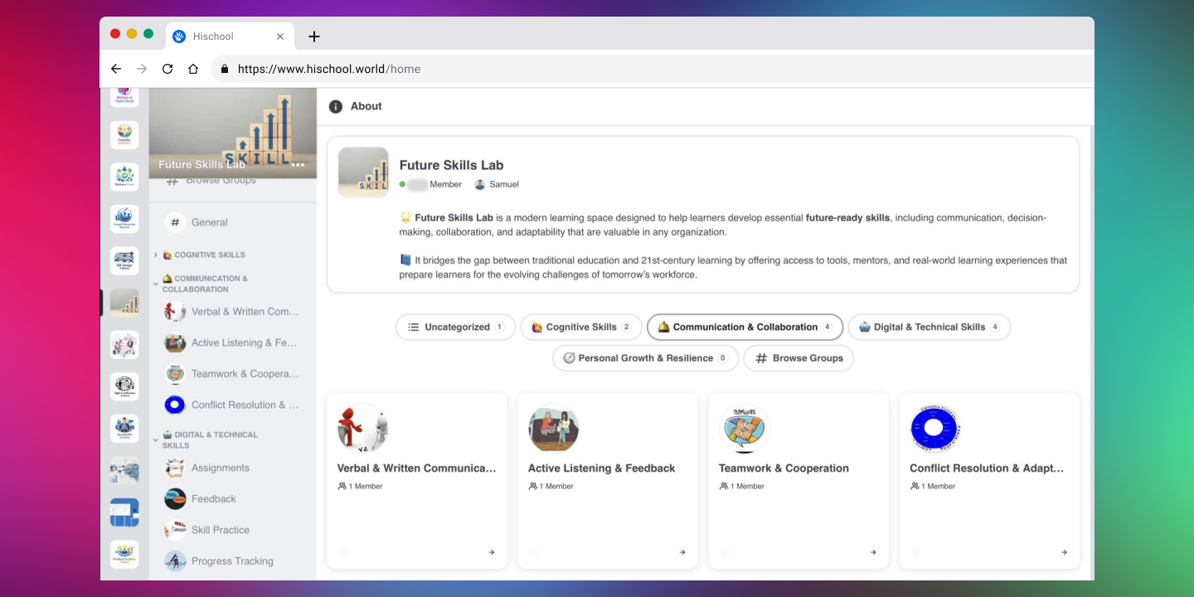Click the Active Listening & Feedback card title
The height and width of the screenshot is (597, 1194).
coord(602,468)
